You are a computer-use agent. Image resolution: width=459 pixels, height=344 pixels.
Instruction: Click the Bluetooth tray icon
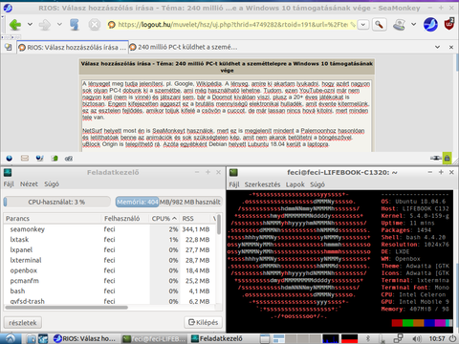tap(367, 338)
